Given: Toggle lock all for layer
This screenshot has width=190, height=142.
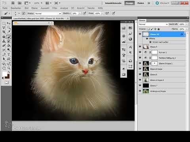Looking at the screenshot, I should click(159, 29).
